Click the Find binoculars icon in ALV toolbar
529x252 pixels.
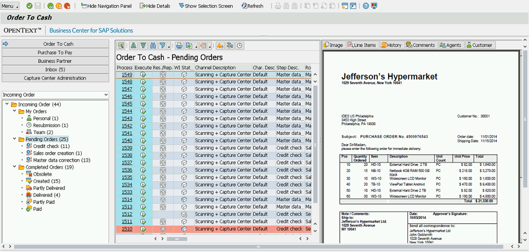click(153, 45)
